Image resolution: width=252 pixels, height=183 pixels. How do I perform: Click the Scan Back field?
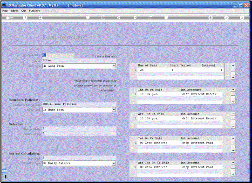pyautogui.click(x=79, y=158)
